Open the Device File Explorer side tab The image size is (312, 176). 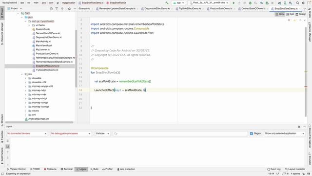[310, 136]
